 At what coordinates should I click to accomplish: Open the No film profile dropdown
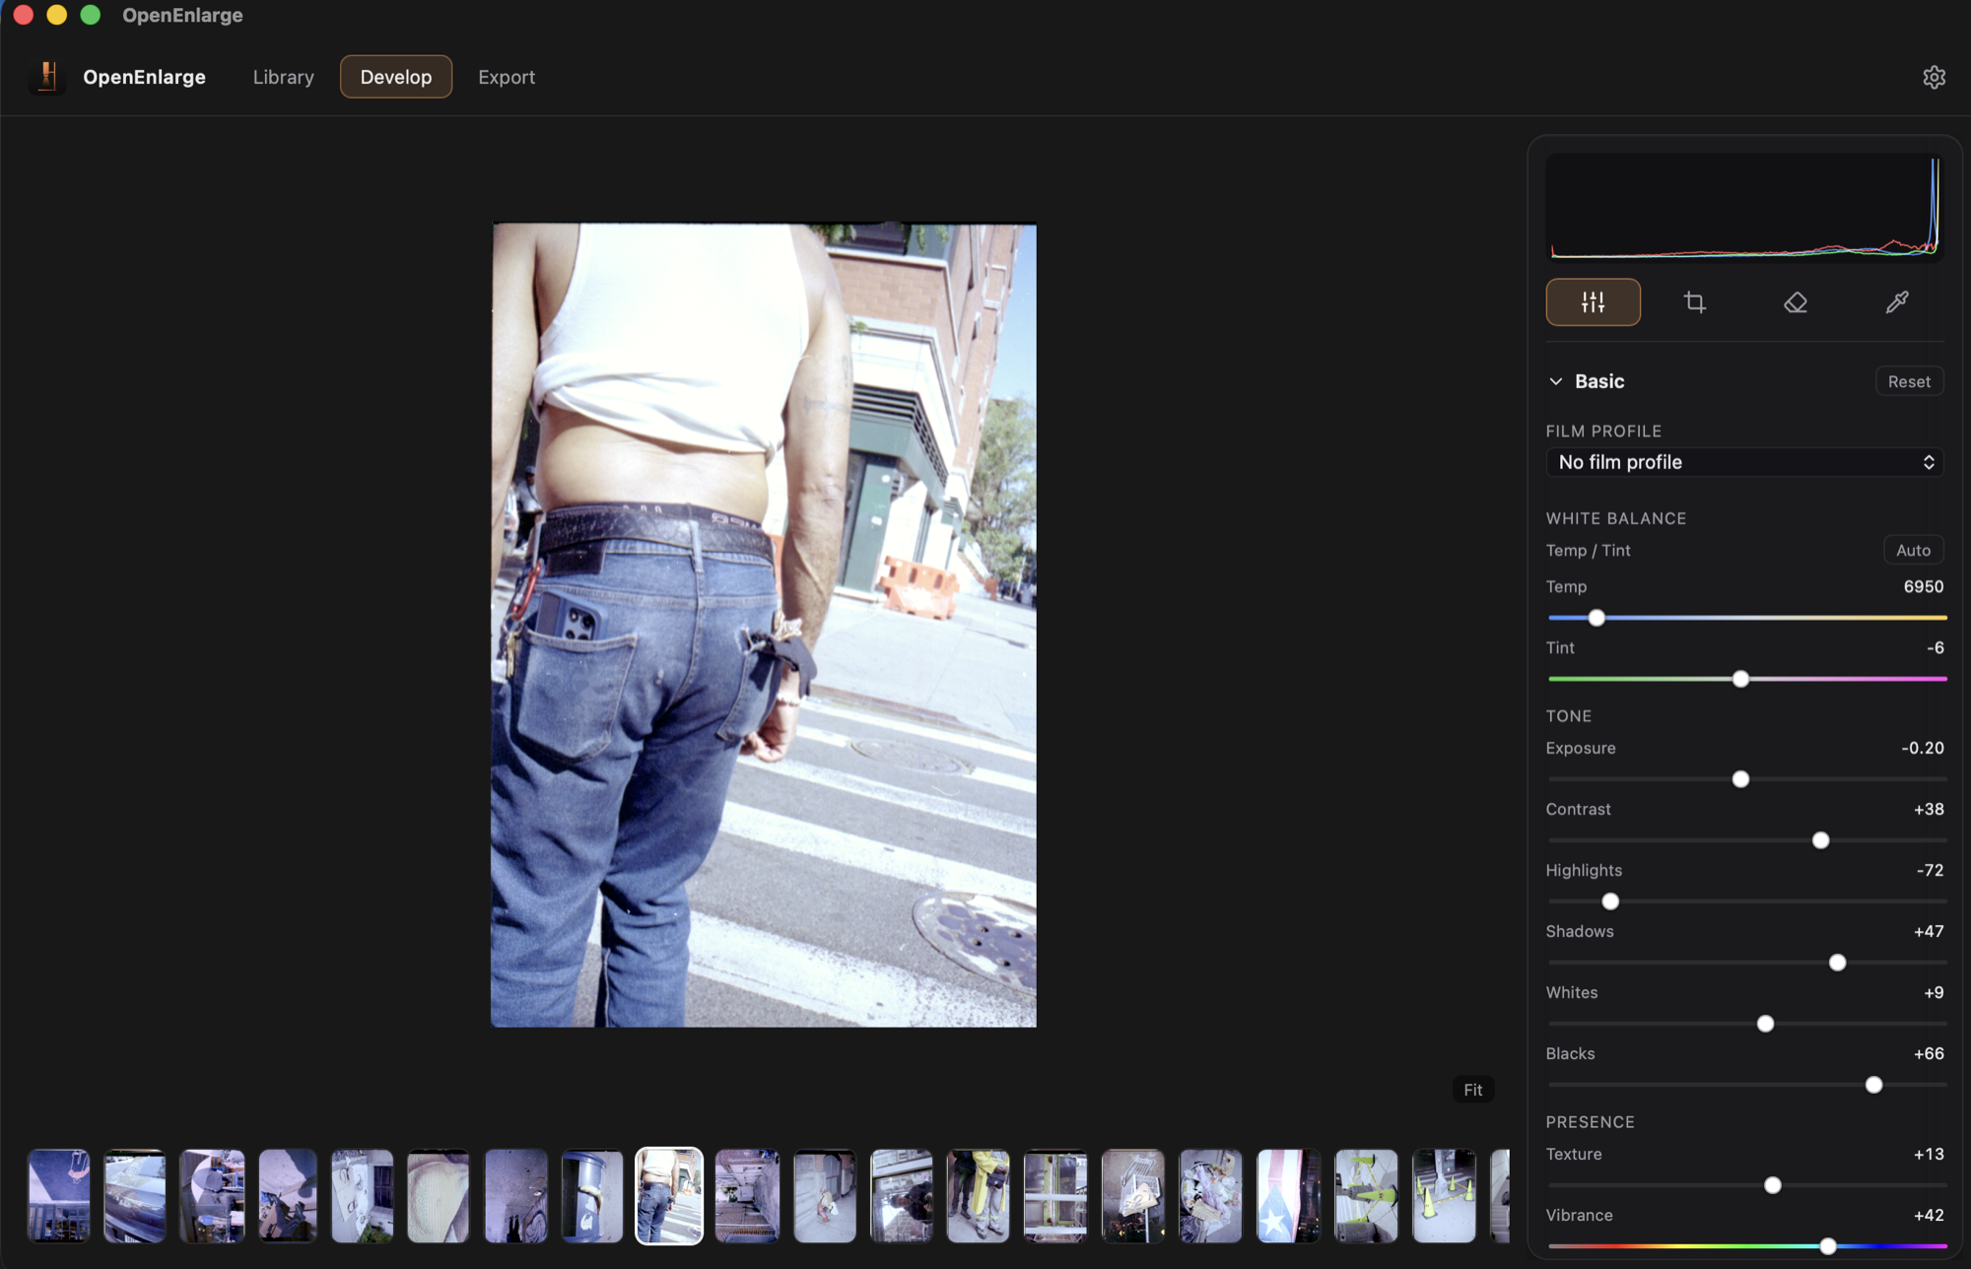[1744, 462]
